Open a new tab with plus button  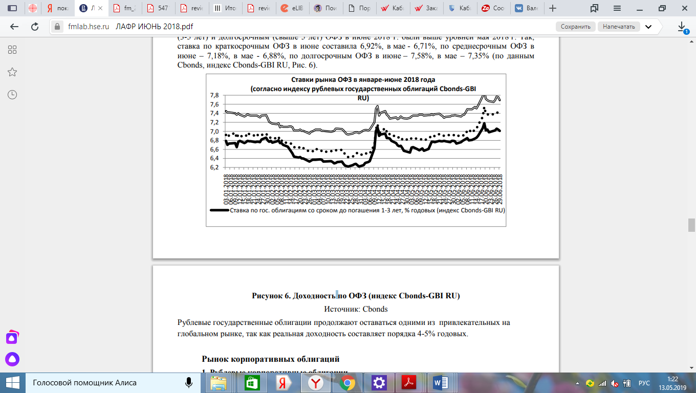[x=552, y=8]
